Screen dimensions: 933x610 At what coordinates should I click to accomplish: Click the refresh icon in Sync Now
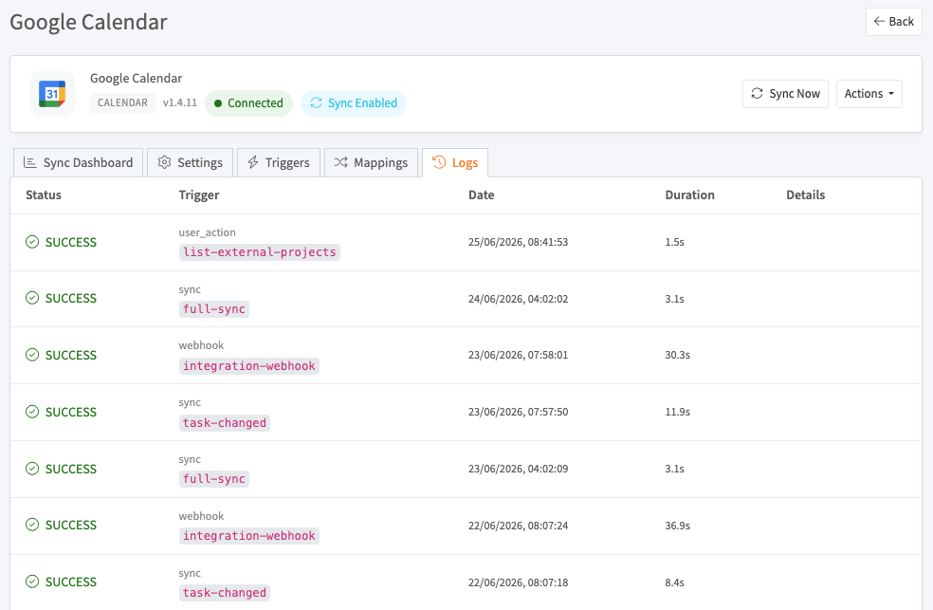point(757,93)
